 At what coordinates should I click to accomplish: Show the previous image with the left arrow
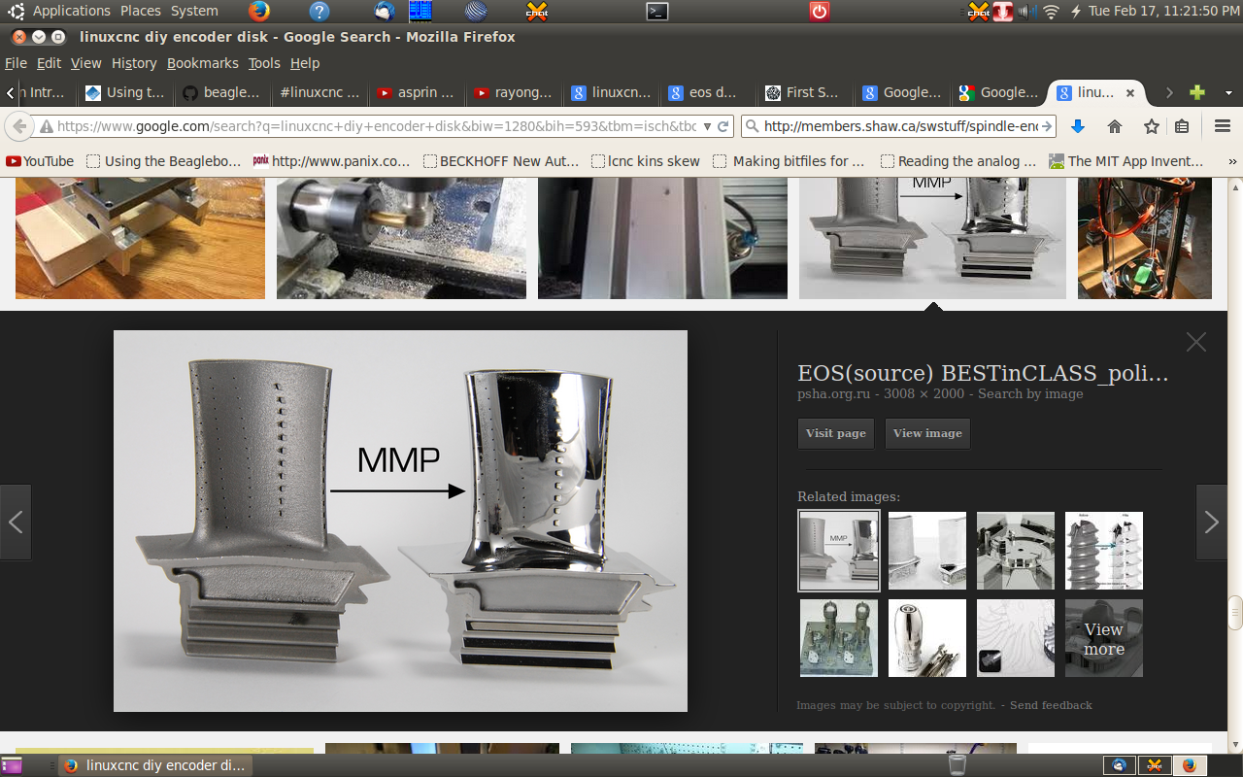[16, 523]
